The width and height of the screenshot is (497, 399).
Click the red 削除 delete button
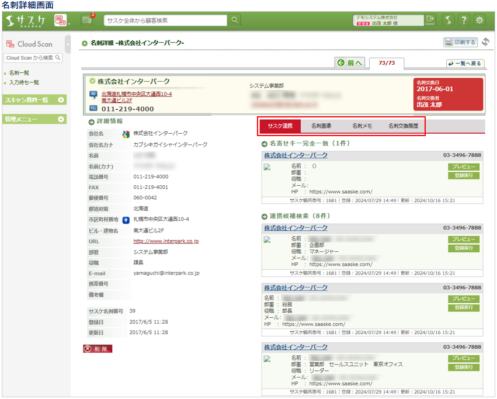click(x=98, y=349)
